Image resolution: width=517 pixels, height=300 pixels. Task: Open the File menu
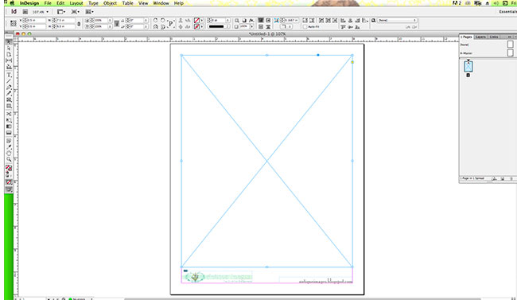48,3
